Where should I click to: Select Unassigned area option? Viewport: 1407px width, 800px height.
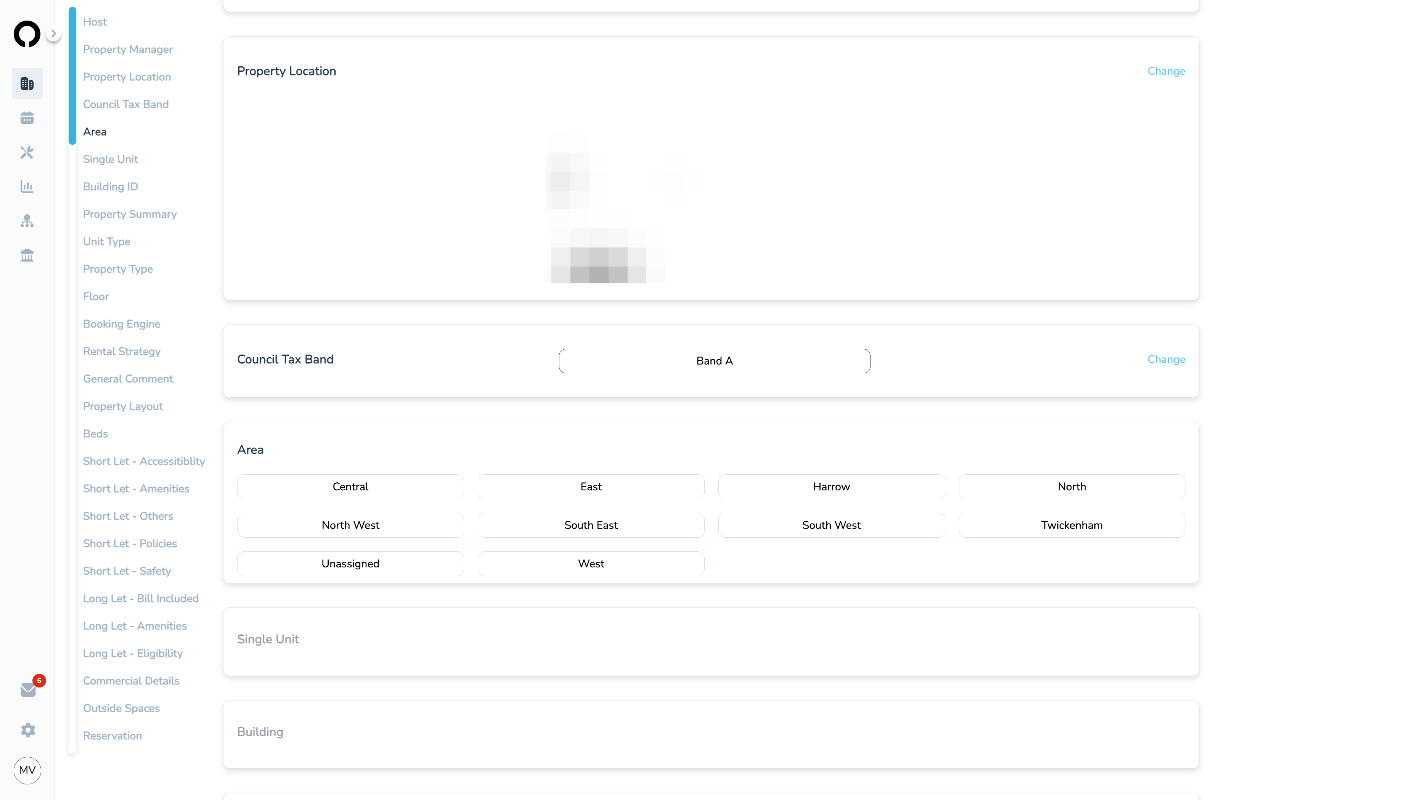click(x=350, y=564)
